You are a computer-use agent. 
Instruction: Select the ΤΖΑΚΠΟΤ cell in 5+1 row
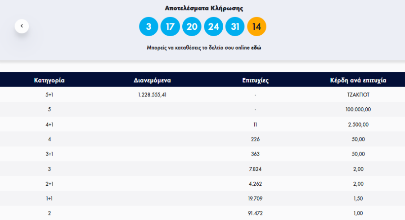[358, 95]
